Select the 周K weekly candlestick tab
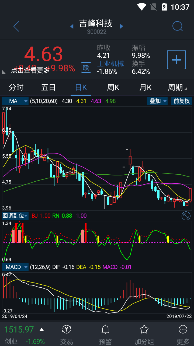This screenshot has width=194, height=346. tap(113, 88)
